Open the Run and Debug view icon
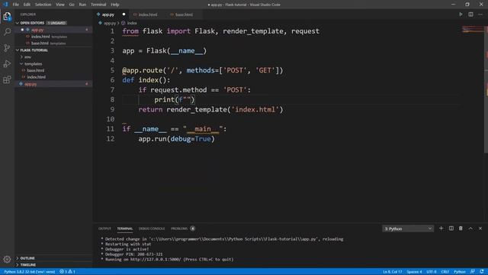This screenshot has height=275, width=488. 7,63
